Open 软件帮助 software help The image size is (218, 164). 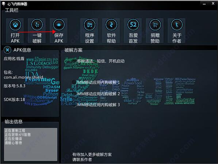pos(111,31)
